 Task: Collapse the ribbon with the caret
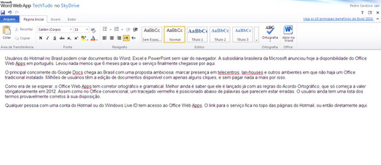(x=378, y=19)
